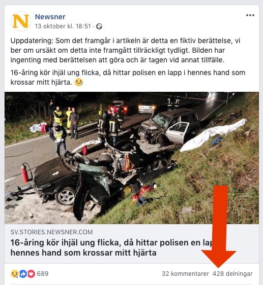Image resolution: width=263 pixels, height=285 pixels.
Task: Click the yellow N logo letter
Action: (x=21, y=21)
